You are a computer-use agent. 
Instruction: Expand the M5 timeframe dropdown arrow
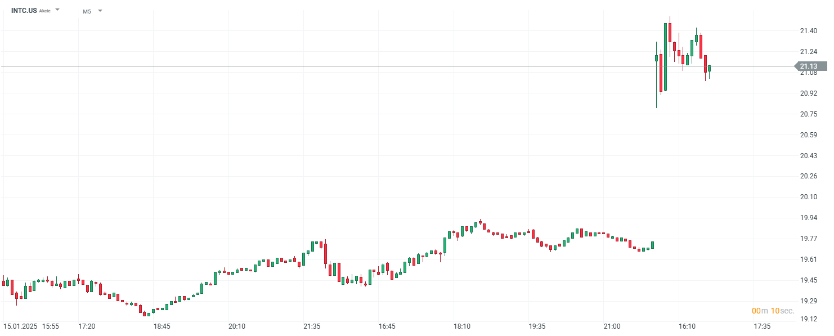click(100, 10)
